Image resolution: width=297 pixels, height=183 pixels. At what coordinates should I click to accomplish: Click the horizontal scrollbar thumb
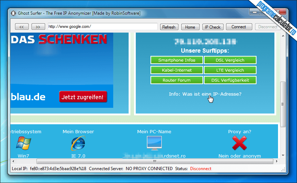(155, 161)
